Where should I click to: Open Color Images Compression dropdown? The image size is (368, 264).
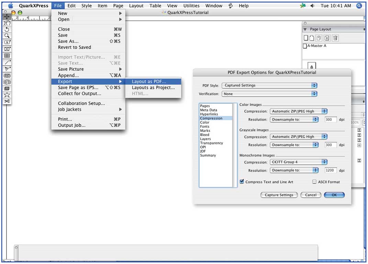click(299, 111)
